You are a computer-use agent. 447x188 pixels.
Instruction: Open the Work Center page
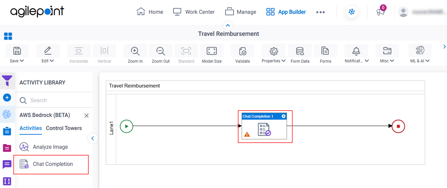pos(193,12)
